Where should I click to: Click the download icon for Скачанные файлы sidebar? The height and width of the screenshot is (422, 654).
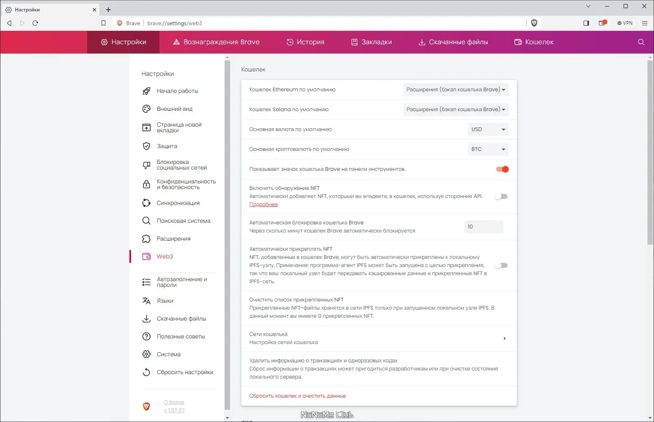click(x=146, y=319)
